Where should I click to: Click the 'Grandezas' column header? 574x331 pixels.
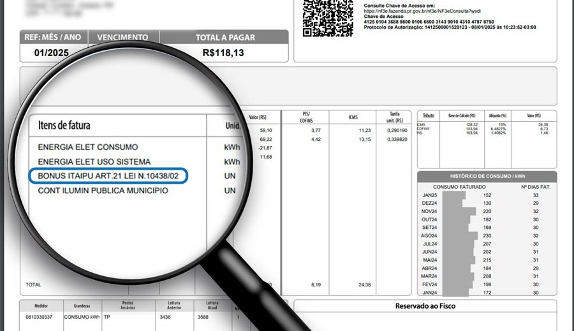(82, 306)
